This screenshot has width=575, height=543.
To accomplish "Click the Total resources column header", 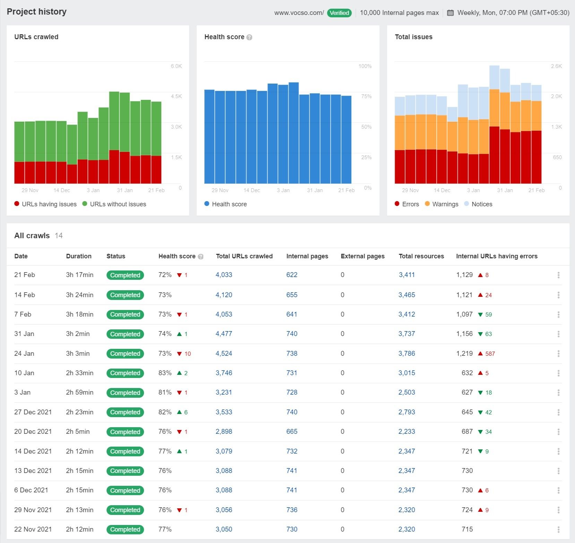I will (x=421, y=256).
